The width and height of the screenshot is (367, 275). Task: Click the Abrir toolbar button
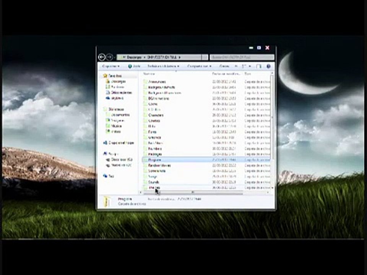coord(134,66)
